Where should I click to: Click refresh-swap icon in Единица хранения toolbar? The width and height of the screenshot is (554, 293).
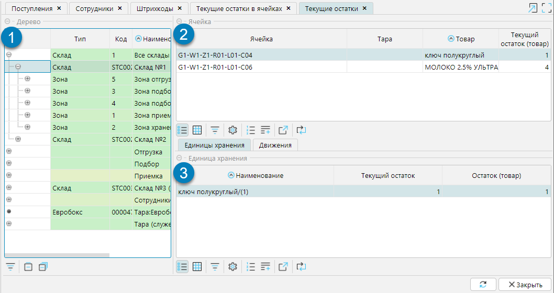pyautogui.click(x=301, y=267)
